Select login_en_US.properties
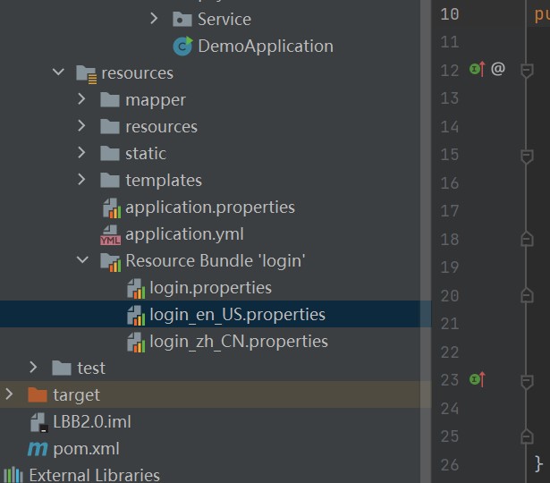Screen dimensions: 550x483 [x=216, y=314]
